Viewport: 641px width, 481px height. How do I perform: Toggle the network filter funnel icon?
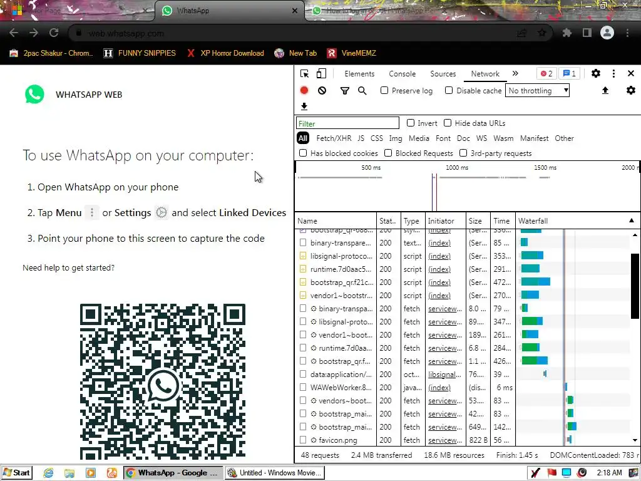point(345,90)
